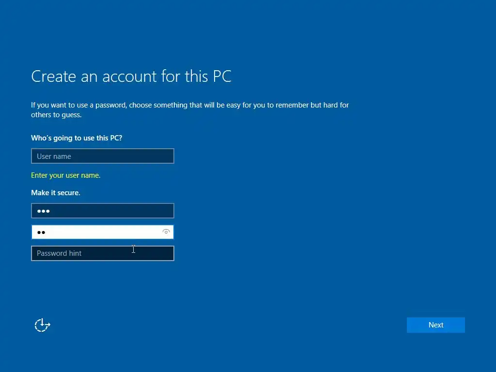Click the password advice paragraph text
Screen dimensions: 496x372
[x=190, y=110]
